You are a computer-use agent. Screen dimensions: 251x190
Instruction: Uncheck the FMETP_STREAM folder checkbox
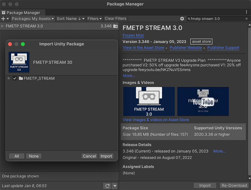click(x=15, y=78)
